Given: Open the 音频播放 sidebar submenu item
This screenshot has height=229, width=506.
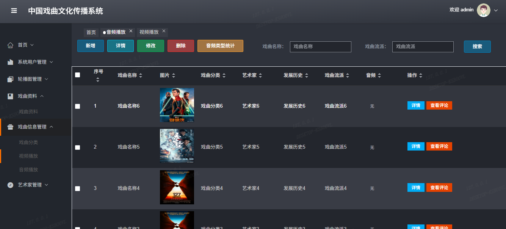Looking at the screenshot, I should (28, 170).
